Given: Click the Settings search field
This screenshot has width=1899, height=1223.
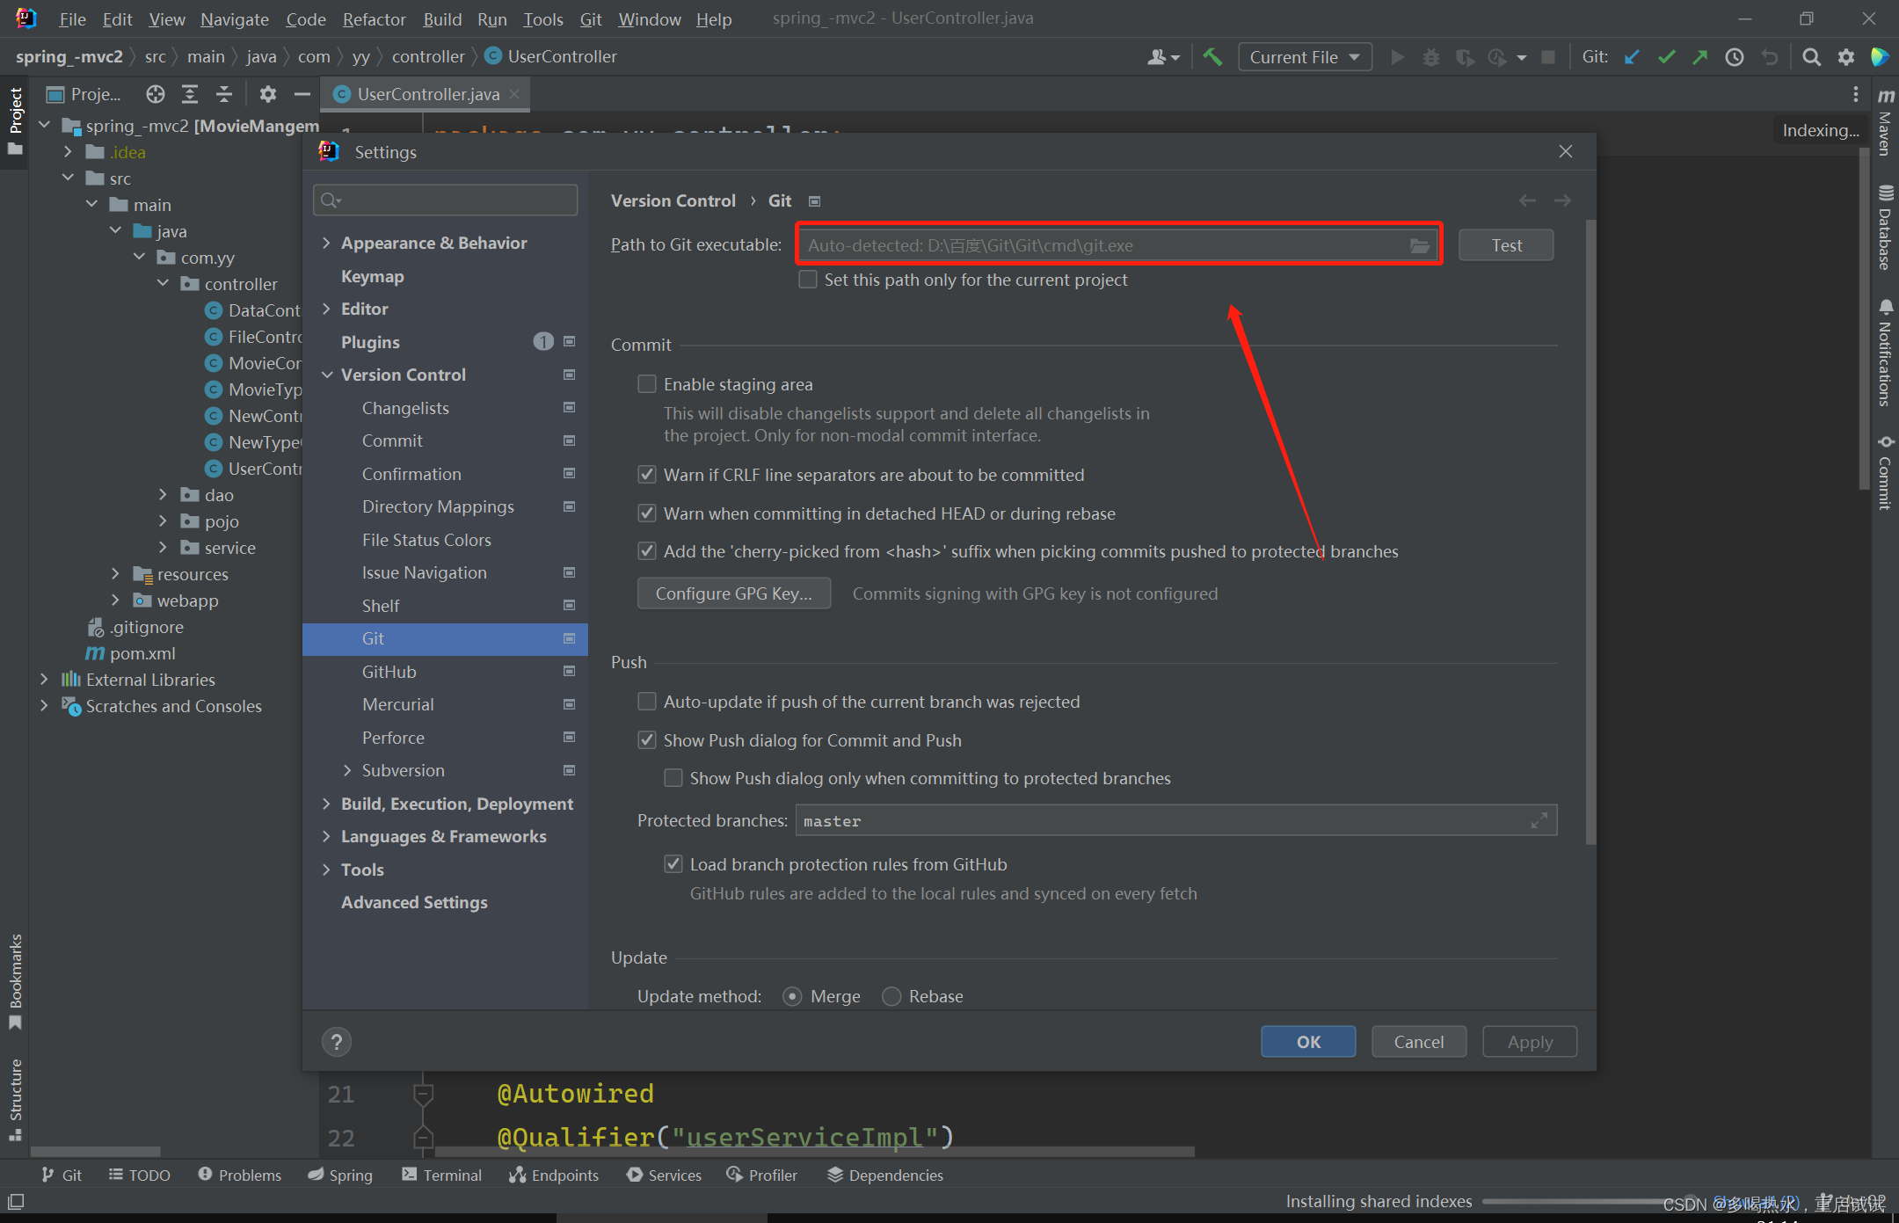Looking at the screenshot, I should tap(445, 200).
